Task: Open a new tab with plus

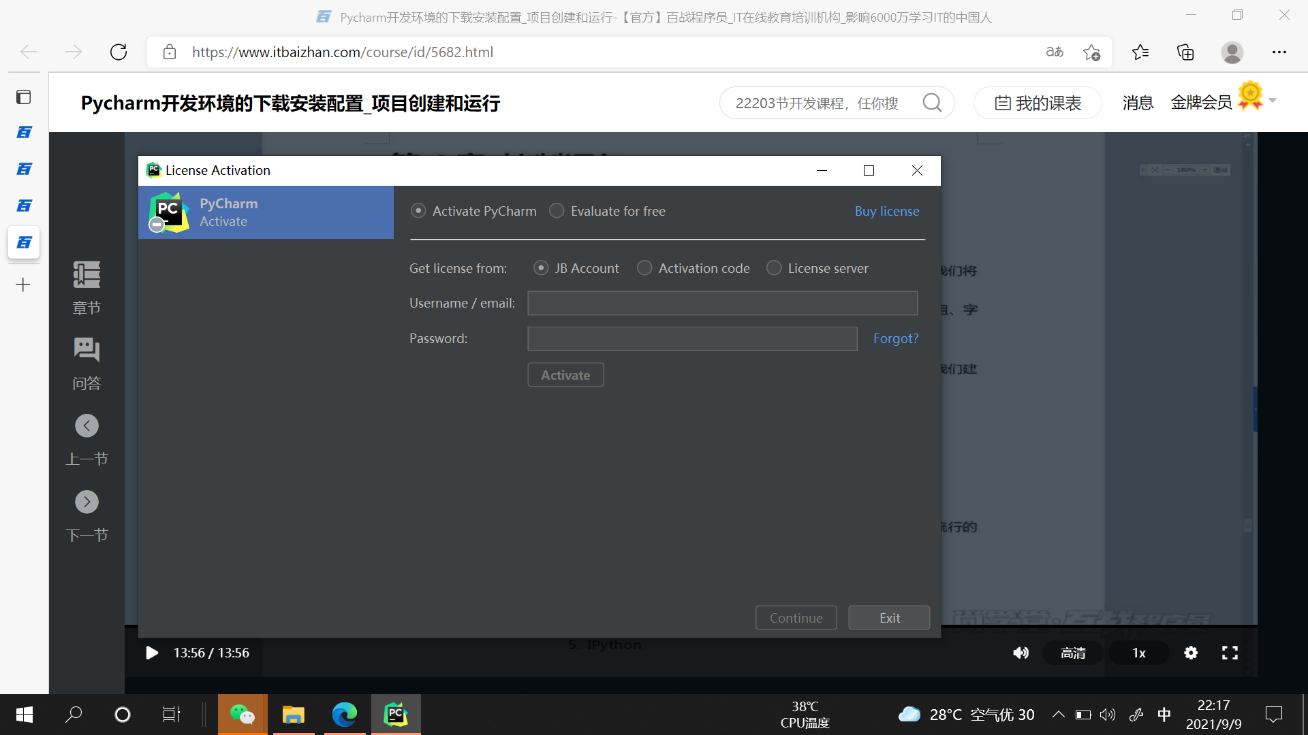Action: [x=24, y=284]
